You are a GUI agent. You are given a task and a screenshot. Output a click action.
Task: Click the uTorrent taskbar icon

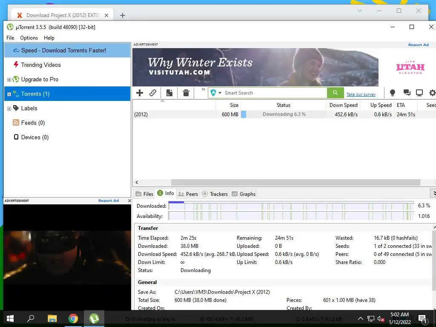coord(94,318)
